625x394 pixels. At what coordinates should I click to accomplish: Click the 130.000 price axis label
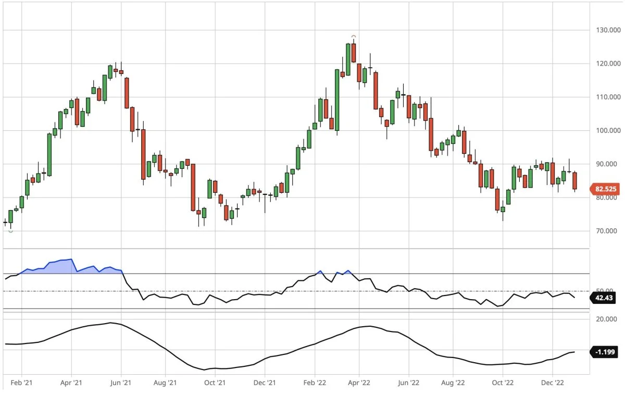click(x=607, y=30)
